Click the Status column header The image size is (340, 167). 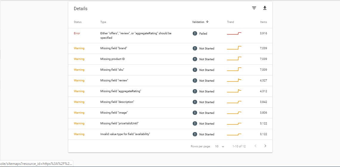pos(78,22)
